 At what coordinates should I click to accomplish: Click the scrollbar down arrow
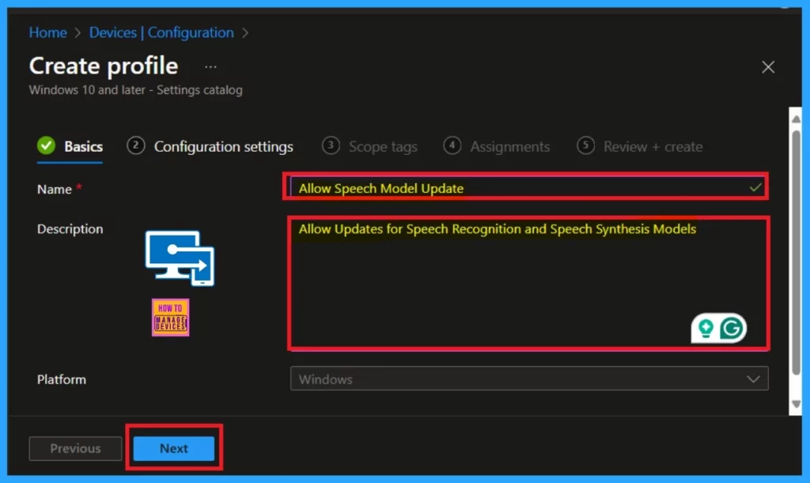tap(796, 404)
